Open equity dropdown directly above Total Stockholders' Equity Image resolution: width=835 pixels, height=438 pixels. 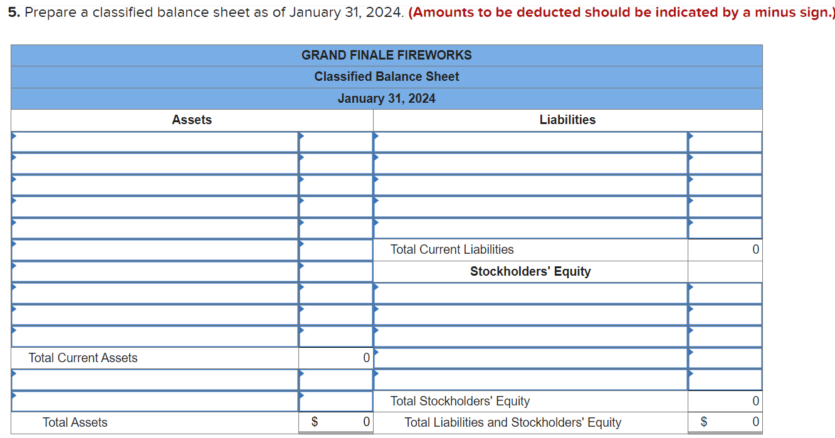pyautogui.click(x=530, y=380)
